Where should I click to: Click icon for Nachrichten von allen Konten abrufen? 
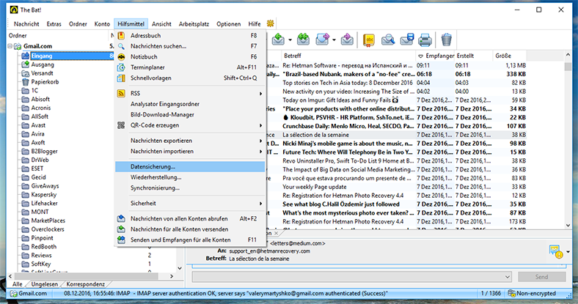(x=121, y=218)
